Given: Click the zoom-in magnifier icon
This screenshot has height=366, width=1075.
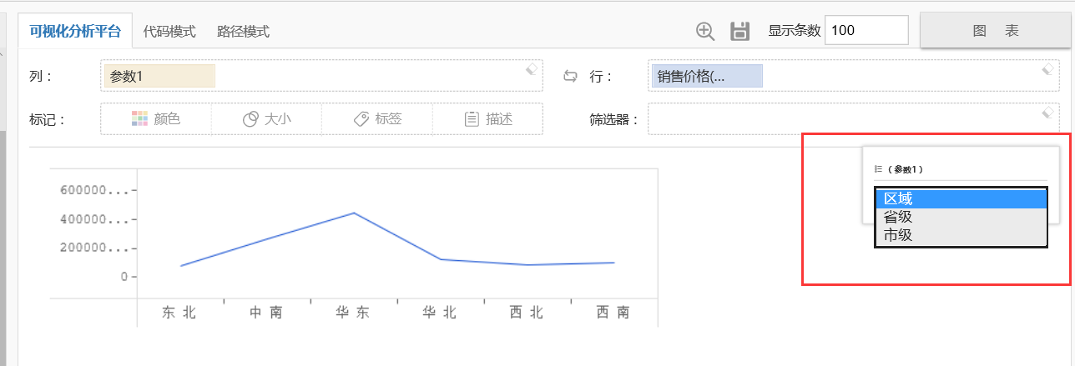Looking at the screenshot, I should [x=705, y=32].
